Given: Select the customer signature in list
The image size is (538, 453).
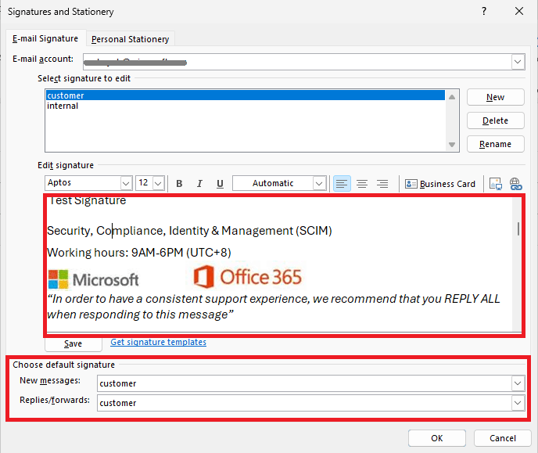Looking at the screenshot, I should [246, 95].
